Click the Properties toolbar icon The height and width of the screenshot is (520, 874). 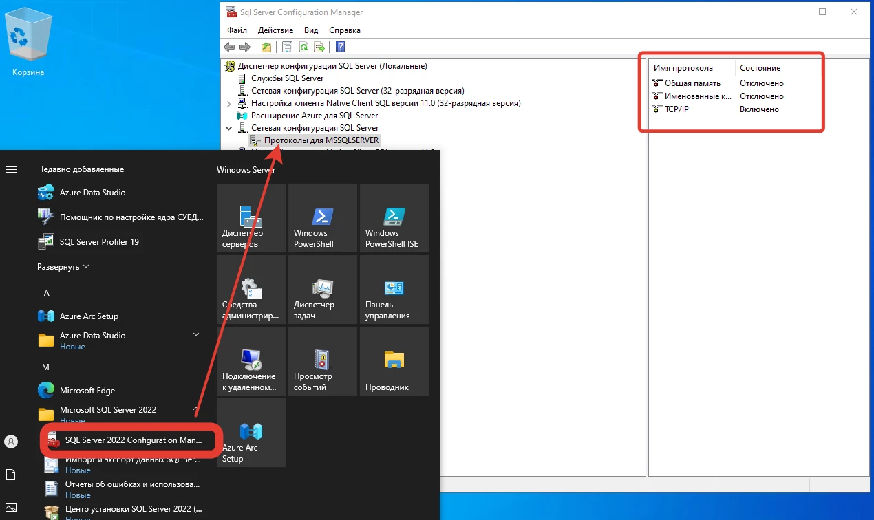(x=287, y=47)
